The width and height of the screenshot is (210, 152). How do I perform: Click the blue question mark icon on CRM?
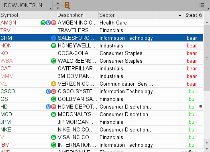click(x=53, y=38)
